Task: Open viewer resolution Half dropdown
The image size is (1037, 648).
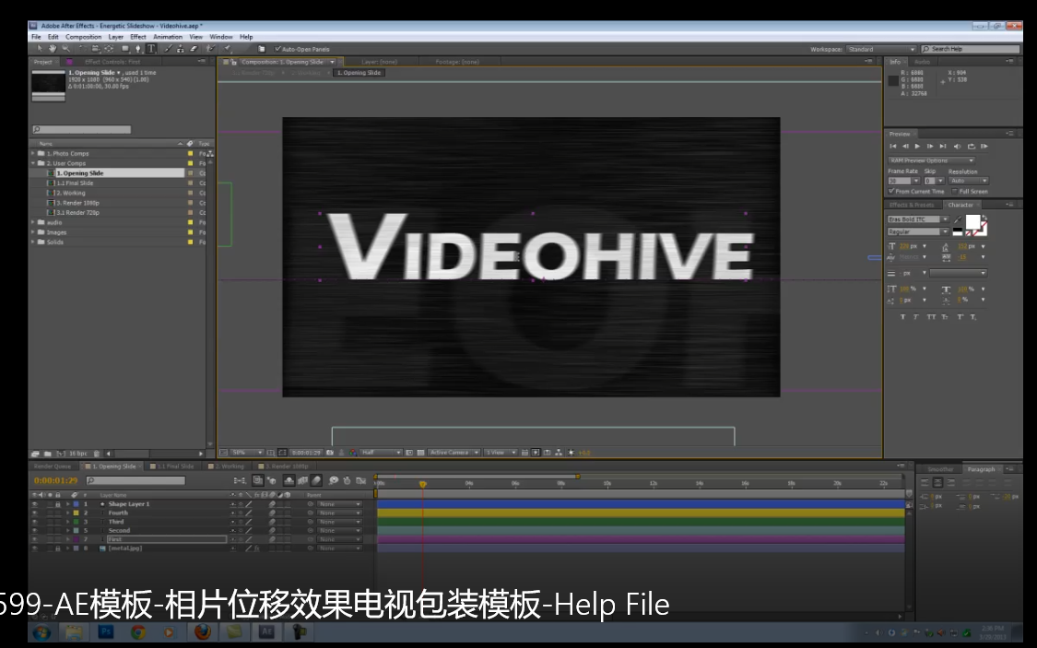Action: [x=381, y=453]
